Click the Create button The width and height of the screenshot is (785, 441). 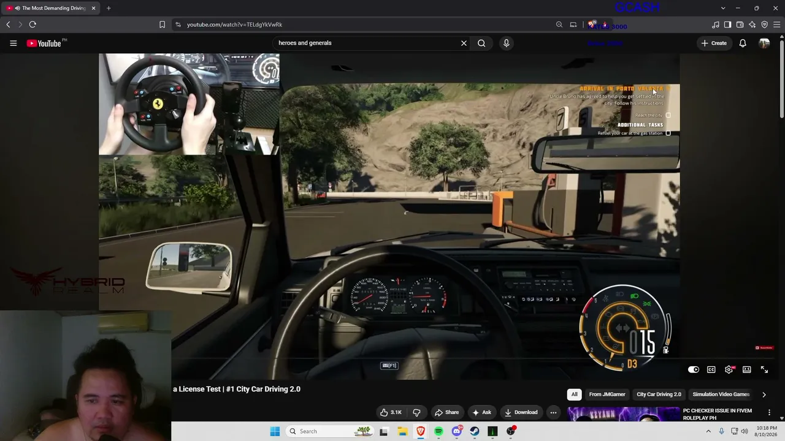tap(714, 43)
